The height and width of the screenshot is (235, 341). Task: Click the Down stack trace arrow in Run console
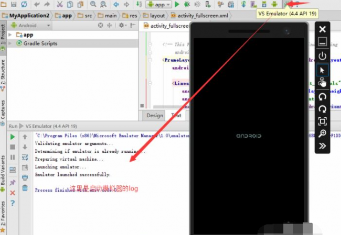[x=25, y=147]
